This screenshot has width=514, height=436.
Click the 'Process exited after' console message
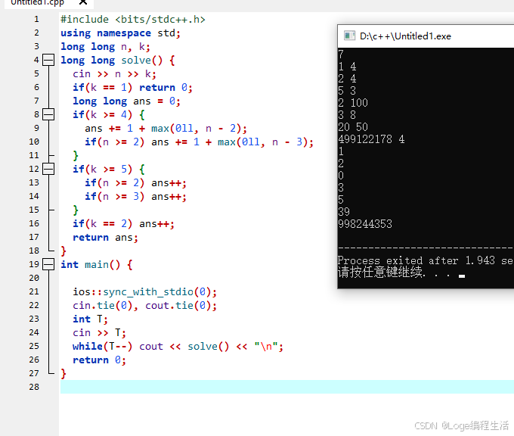[426, 260]
